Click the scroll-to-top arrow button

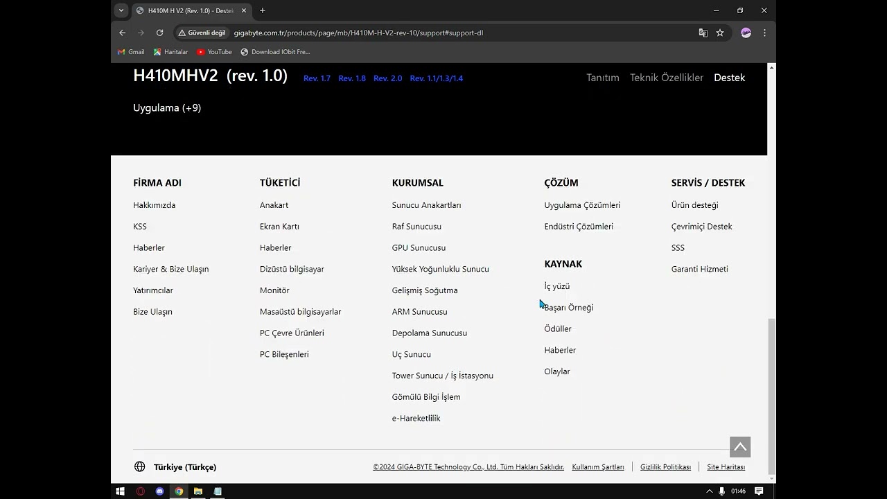point(740,447)
